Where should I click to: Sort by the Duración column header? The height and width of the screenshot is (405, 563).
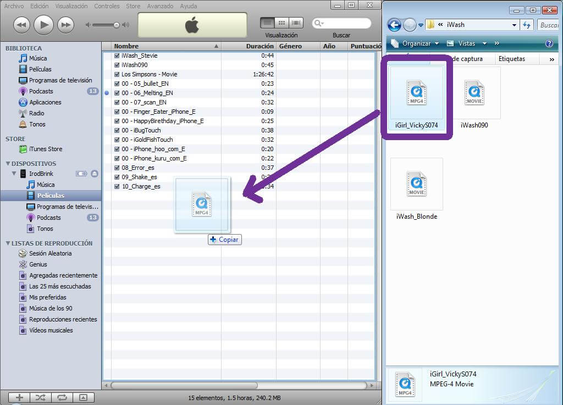pos(249,46)
